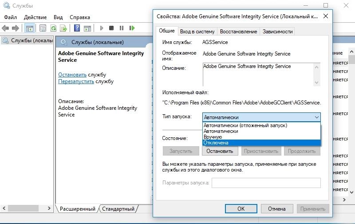
Task: Click the AGSService service name text
Action: coord(215,42)
